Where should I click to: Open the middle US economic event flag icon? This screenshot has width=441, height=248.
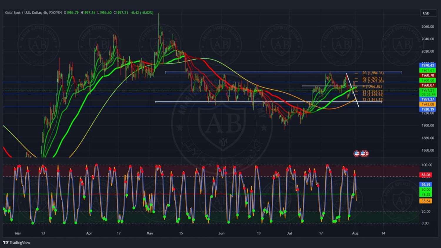pyautogui.click(x=363, y=153)
